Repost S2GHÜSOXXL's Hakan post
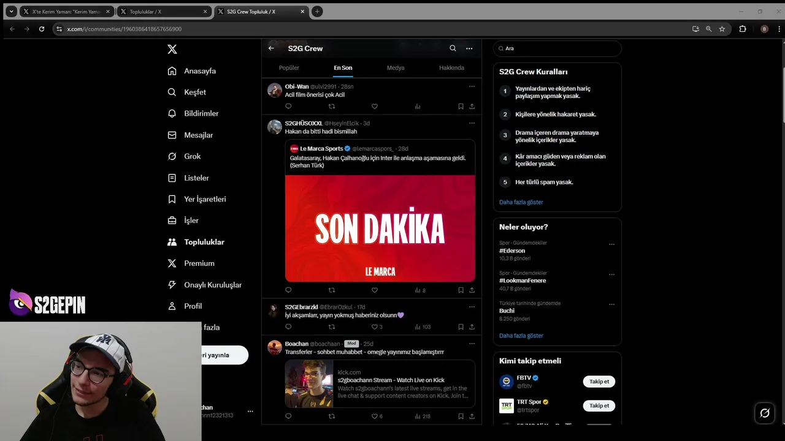The width and height of the screenshot is (785, 441). pos(332,290)
